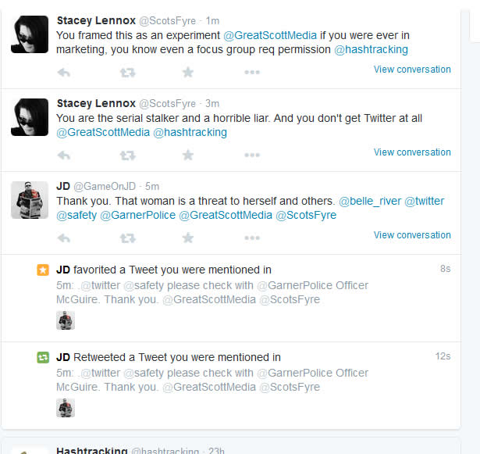The width and height of the screenshot is (480, 454).
Task: Open the @GarnerPolice mention in JD's tweet
Action: [137, 215]
